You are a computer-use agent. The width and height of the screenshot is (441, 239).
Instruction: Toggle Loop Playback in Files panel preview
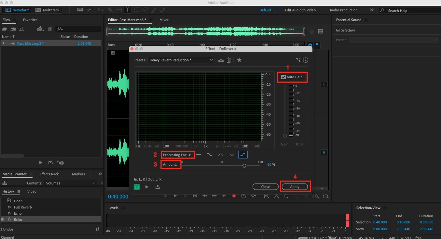50,163
